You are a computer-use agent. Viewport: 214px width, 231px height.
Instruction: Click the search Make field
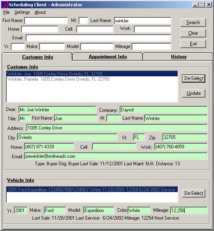pos(52,46)
